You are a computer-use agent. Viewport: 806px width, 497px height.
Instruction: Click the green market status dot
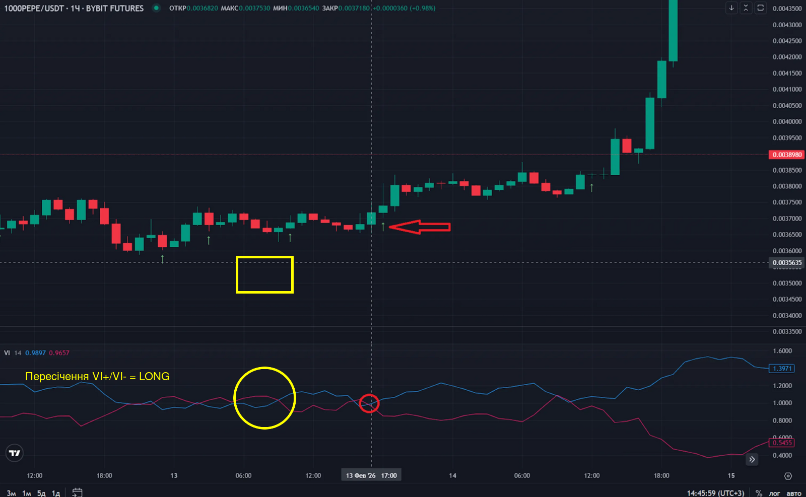point(156,8)
